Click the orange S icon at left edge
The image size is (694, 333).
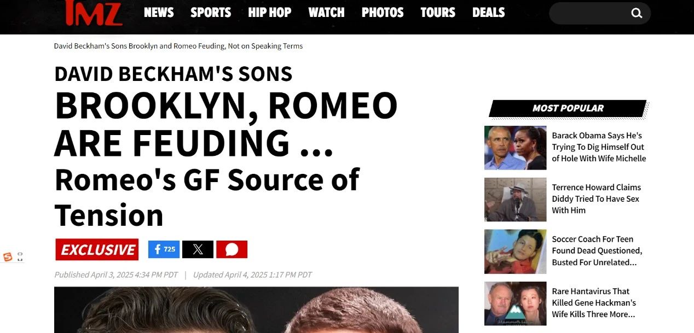pos(8,257)
